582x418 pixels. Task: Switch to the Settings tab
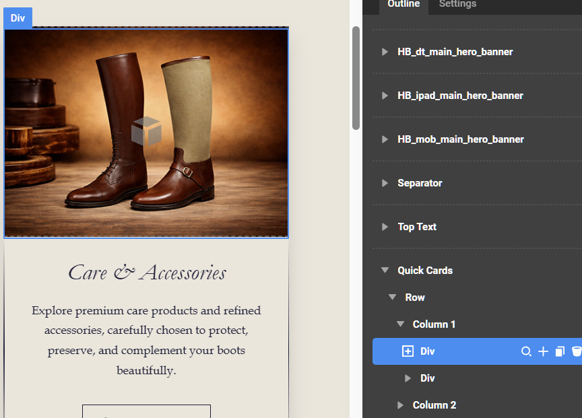457,5
